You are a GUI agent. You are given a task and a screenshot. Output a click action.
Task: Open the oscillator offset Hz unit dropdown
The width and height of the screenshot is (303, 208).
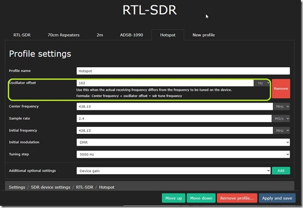262,83
